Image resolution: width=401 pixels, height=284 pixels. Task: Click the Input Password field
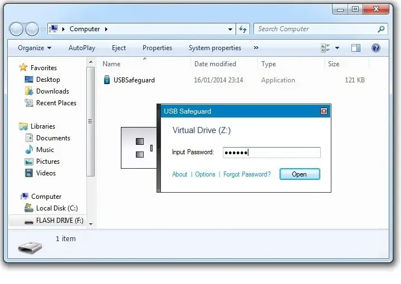coord(272,153)
